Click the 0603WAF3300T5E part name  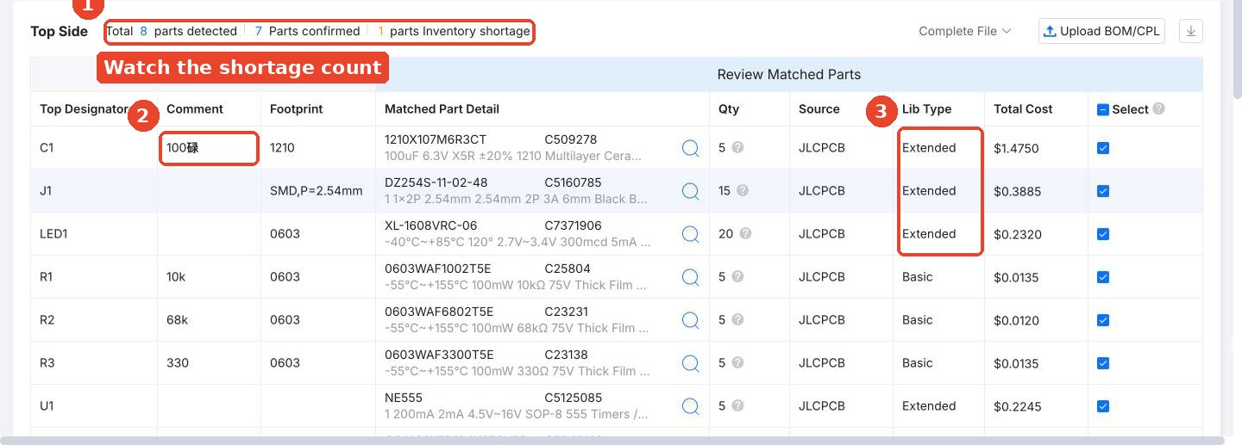[439, 355]
